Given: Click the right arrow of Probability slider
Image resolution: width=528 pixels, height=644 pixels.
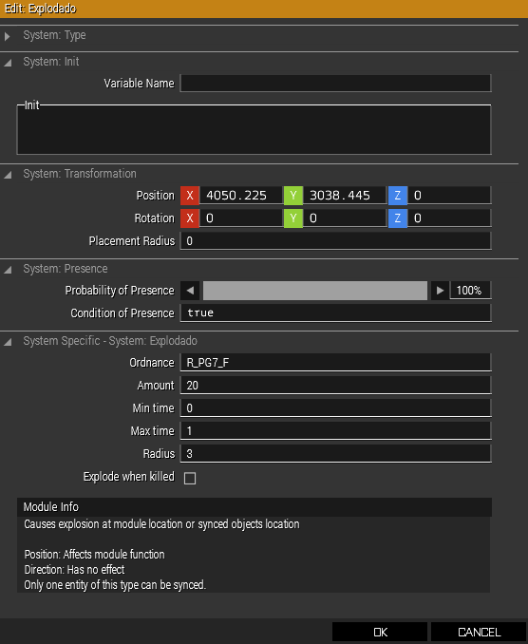Looking at the screenshot, I should click(x=440, y=291).
